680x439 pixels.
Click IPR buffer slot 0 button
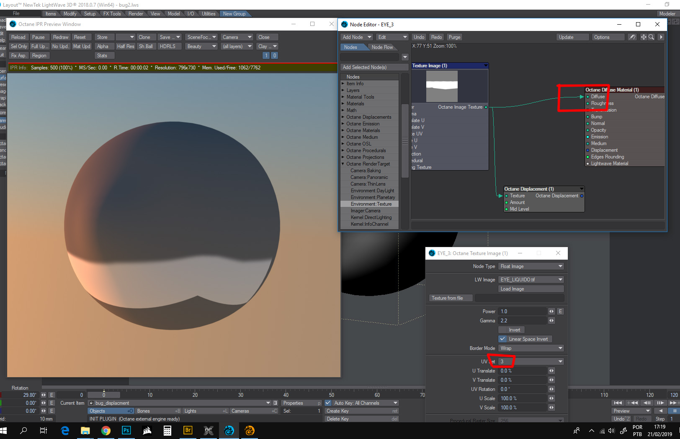pos(274,56)
